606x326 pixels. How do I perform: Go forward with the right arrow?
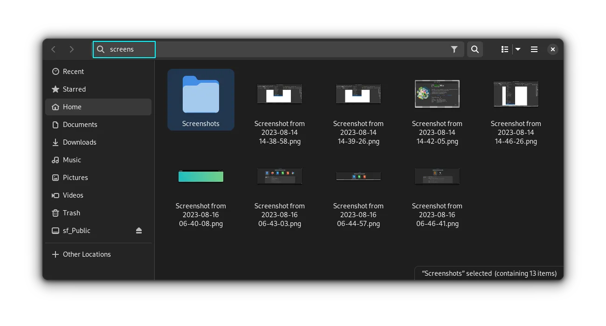(71, 49)
